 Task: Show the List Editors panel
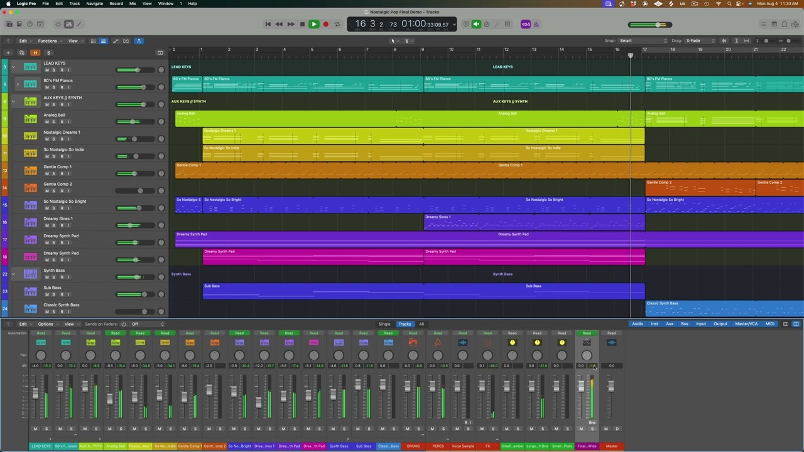763,24
